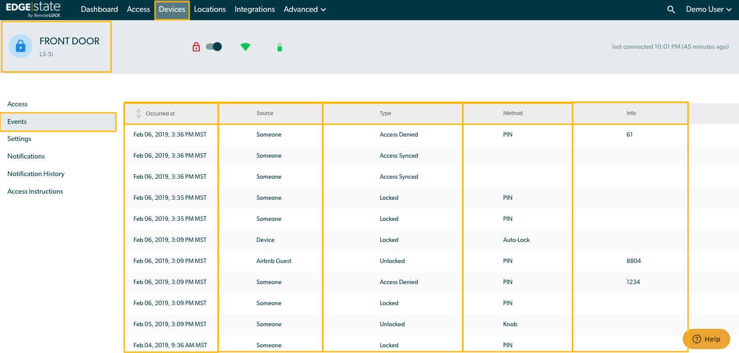Select the Devices nav tab
This screenshot has width=739, height=353.
[172, 9]
